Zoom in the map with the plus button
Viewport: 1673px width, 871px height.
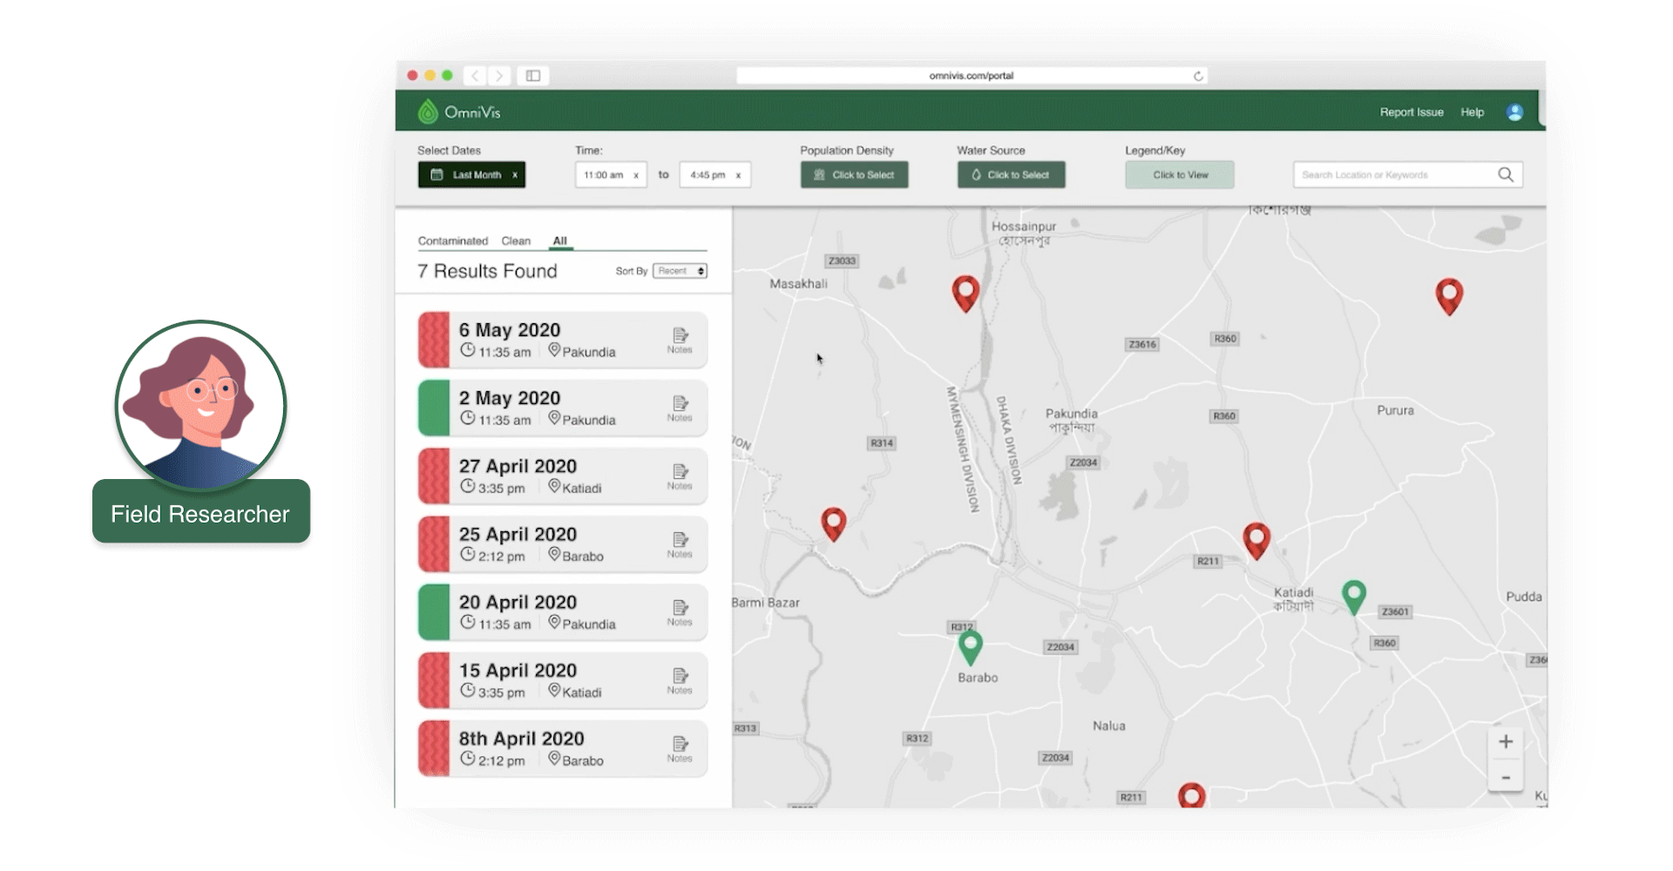point(1506,742)
